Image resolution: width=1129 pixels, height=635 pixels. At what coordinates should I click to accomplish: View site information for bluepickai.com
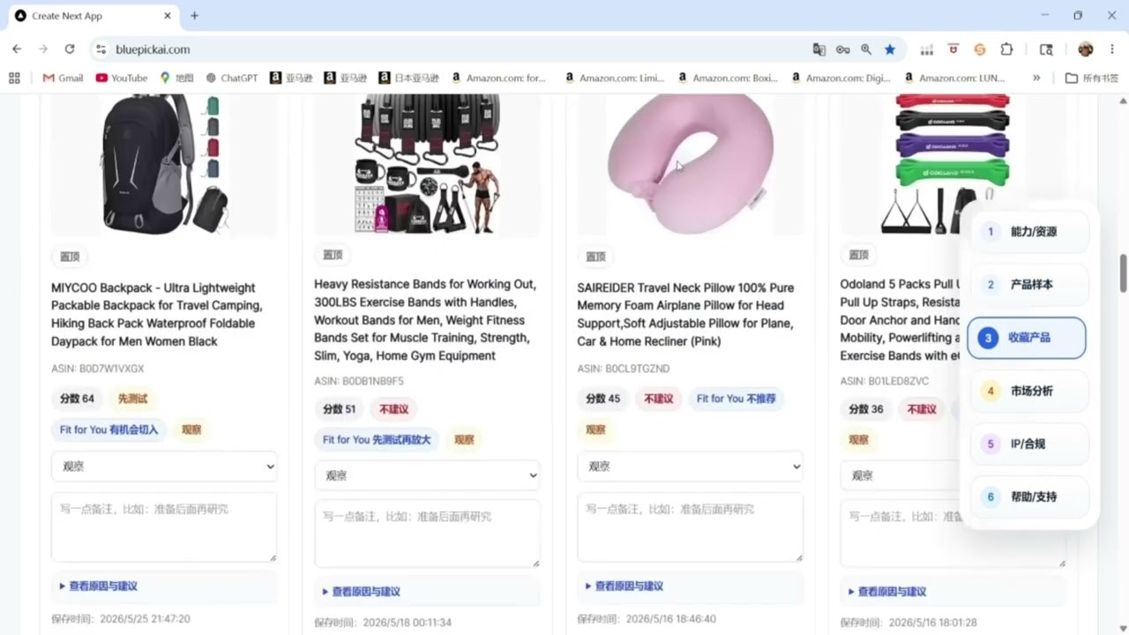[101, 49]
